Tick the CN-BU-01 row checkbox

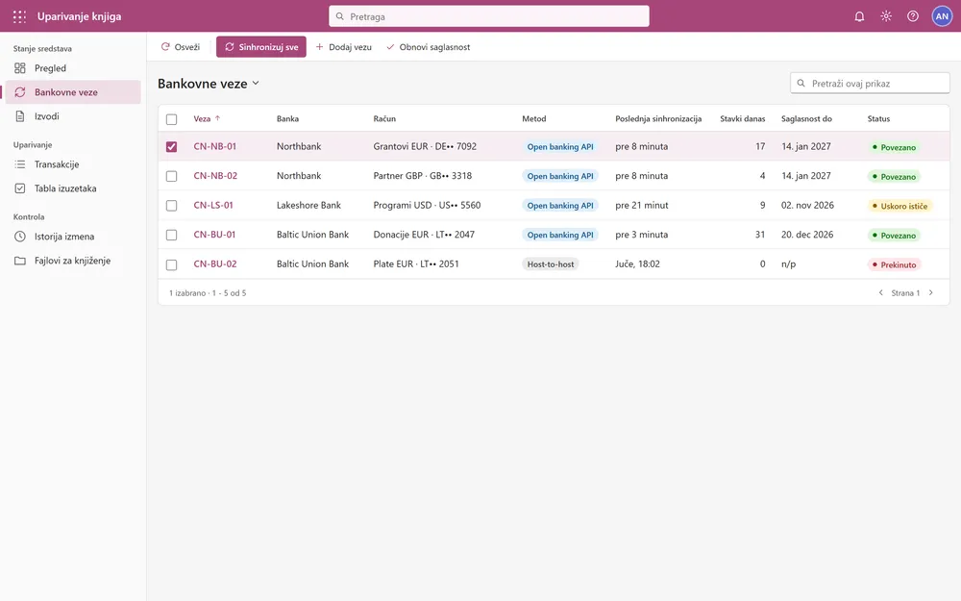tap(172, 235)
